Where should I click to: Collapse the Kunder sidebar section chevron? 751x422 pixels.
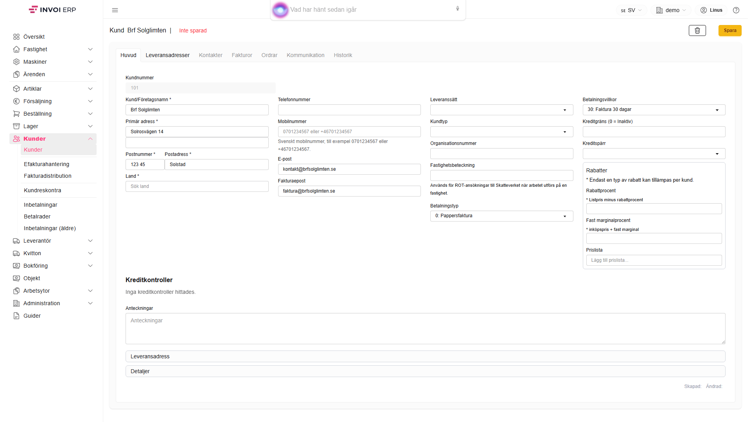(x=90, y=139)
